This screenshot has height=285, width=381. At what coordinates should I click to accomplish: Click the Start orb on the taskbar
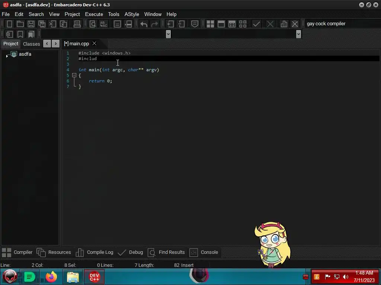pyautogui.click(x=10, y=276)
